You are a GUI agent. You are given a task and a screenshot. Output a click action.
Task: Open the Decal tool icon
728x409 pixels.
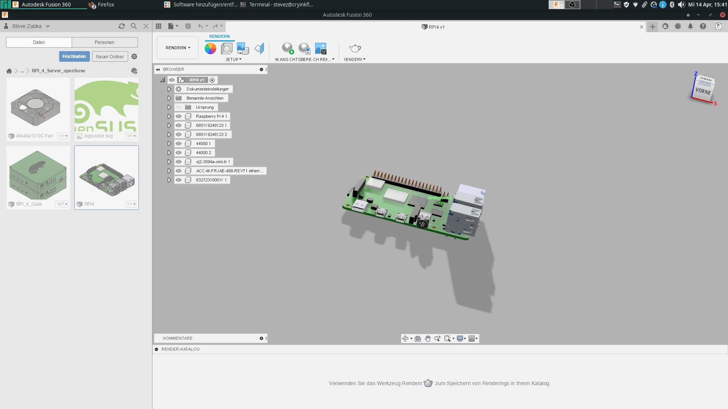(243, 48)
